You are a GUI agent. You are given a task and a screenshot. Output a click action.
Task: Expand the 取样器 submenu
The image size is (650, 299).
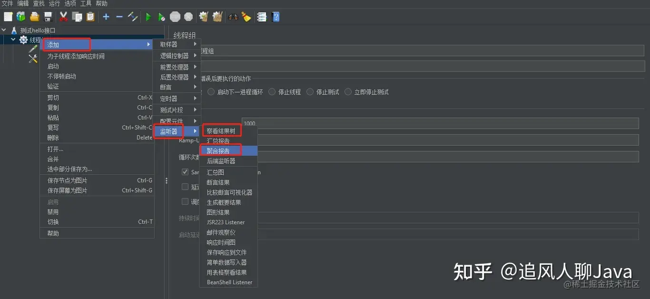(177, 44)
